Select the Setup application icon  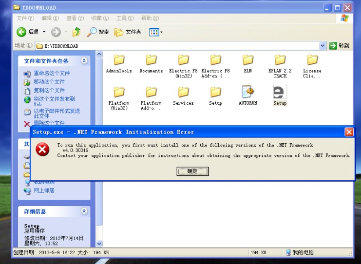tap(280, 93)
